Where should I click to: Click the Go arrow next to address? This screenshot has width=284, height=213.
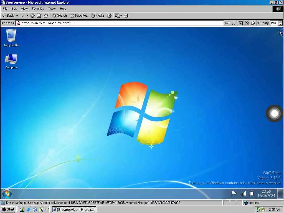(227, 23)
